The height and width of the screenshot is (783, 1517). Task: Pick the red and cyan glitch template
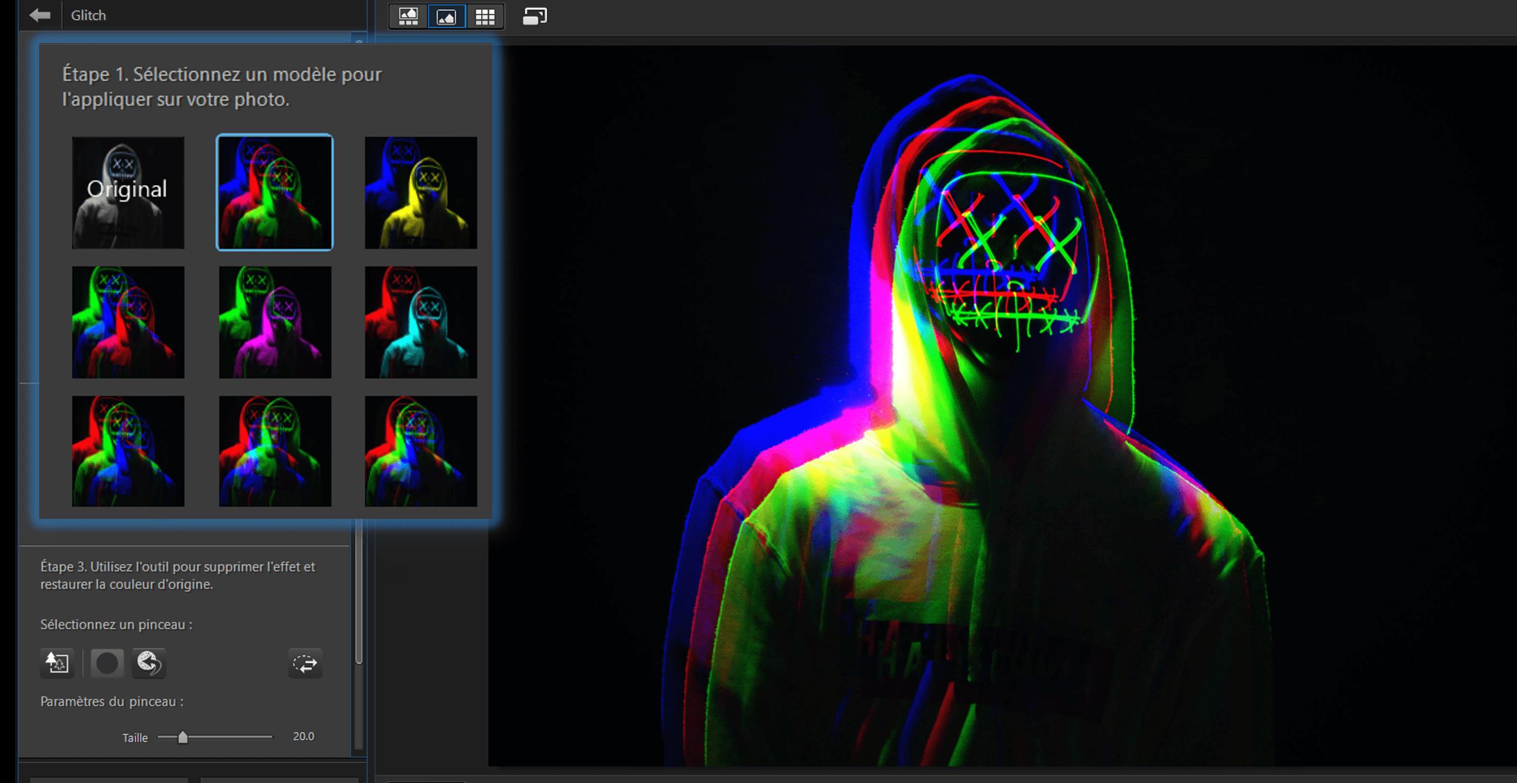pyautogui.click(x=421, y=322)
